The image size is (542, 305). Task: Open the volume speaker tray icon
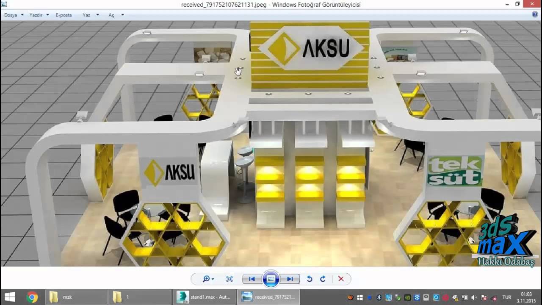pyautogui.click(x=474, y=297)
